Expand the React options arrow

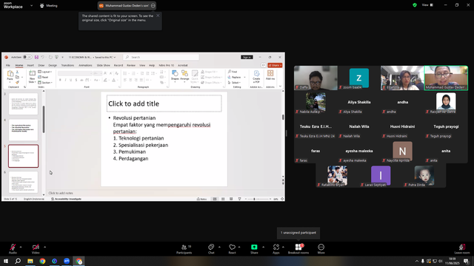tap(239, 247)
